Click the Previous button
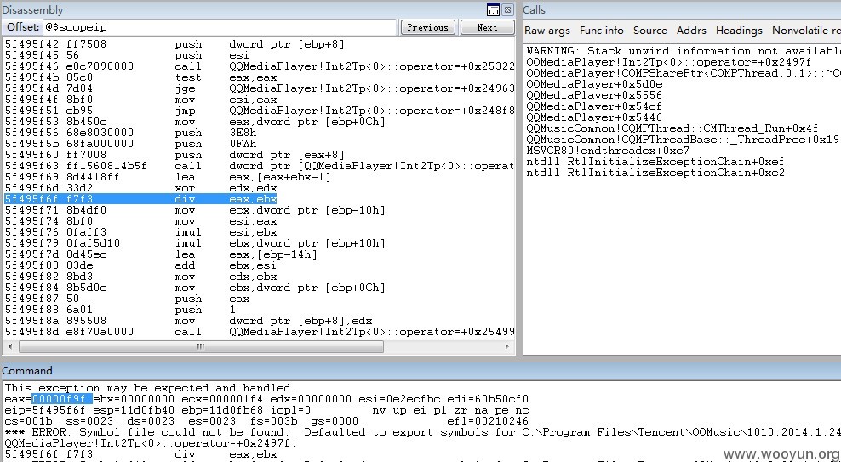Screen dimensions: 841x462 (428, 27)
